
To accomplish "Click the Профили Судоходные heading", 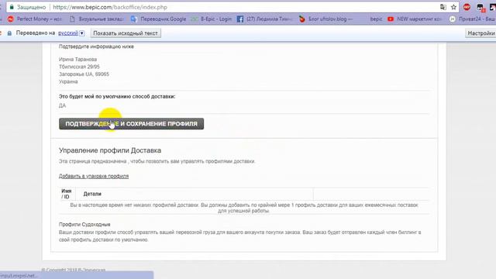I will [84, 224].
